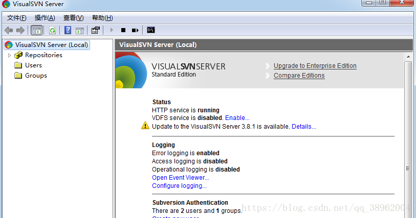Select Groups in the tree

[x=36, y=76]
